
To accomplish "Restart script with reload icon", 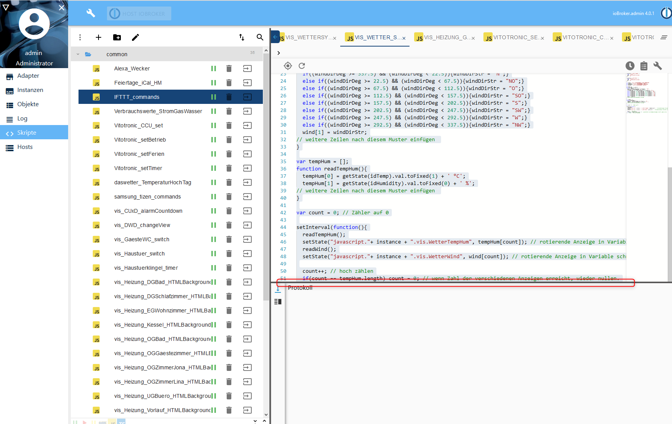I will point(302,66).
